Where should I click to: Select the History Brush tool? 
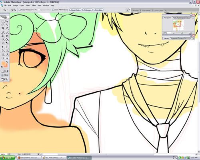7,36
